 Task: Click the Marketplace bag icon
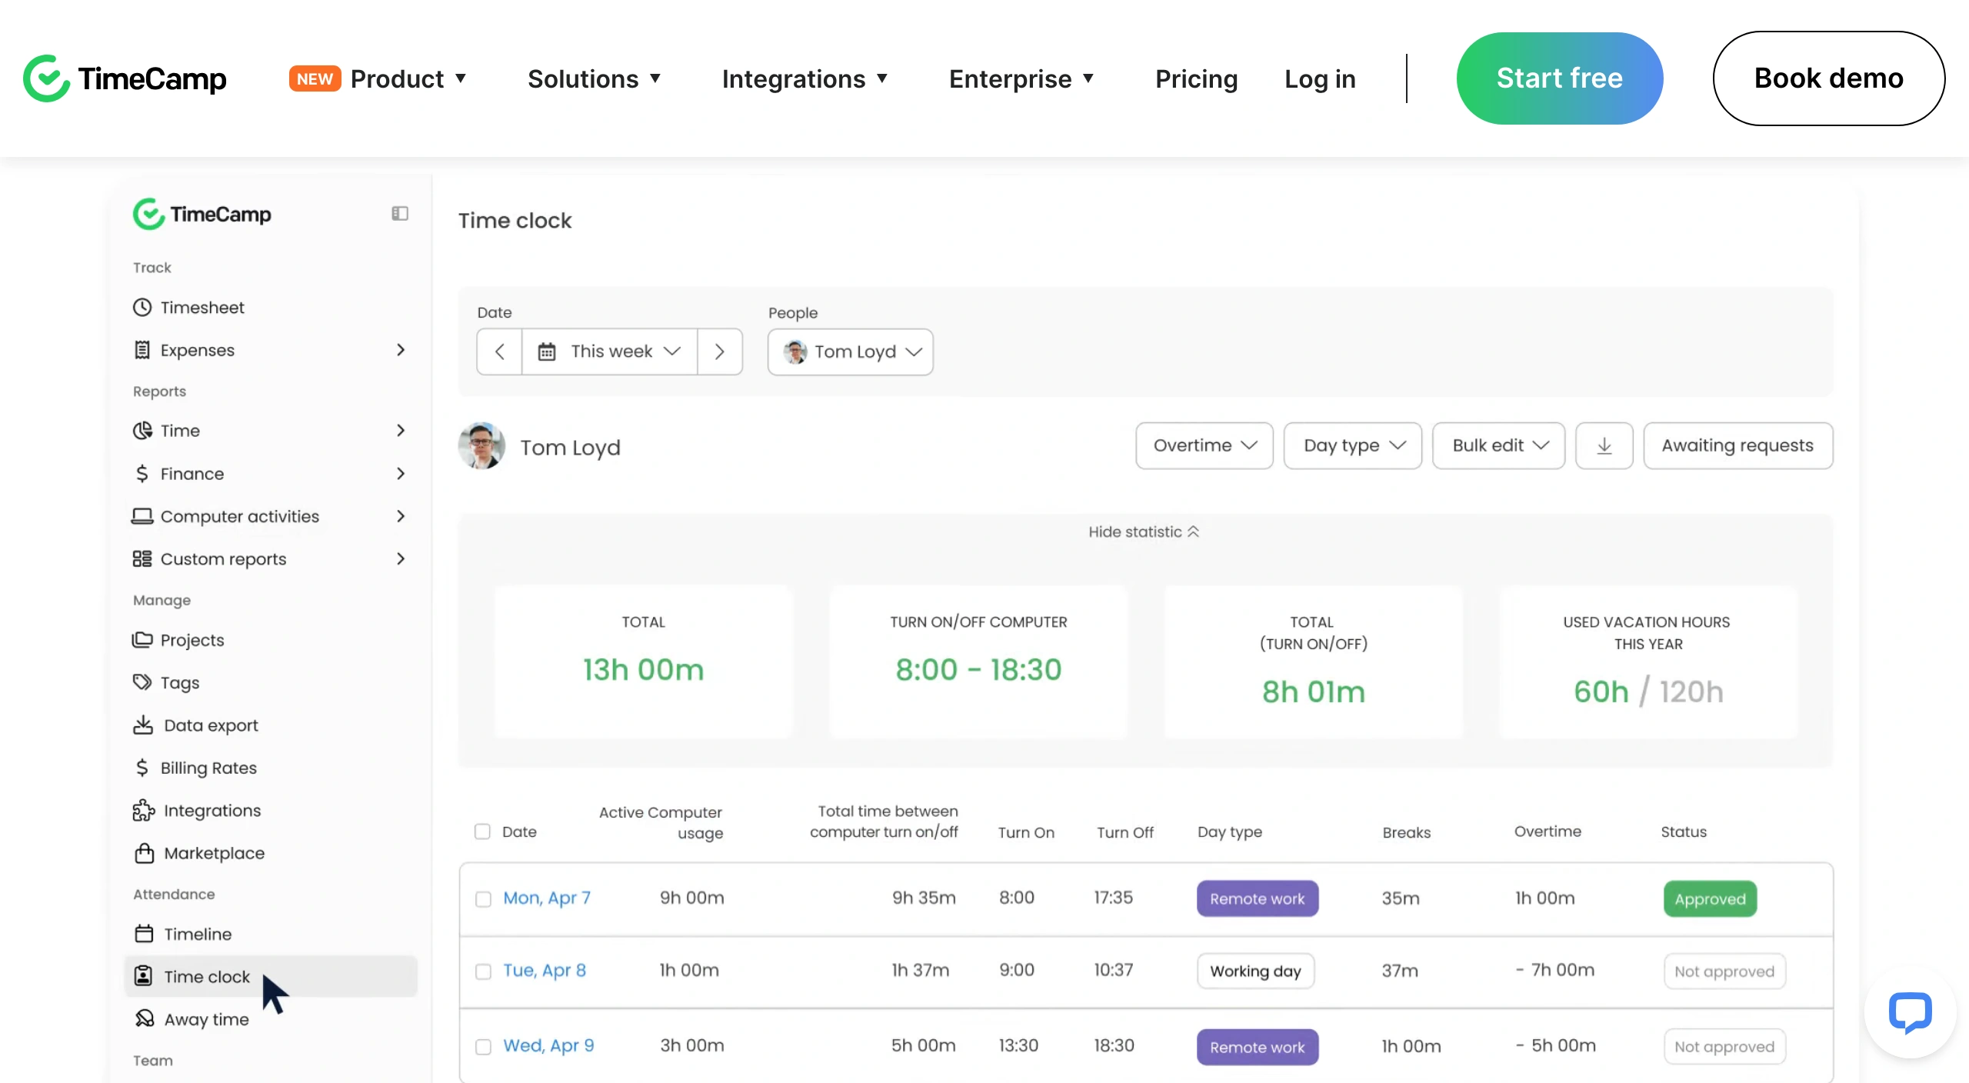tap(144, 853)
